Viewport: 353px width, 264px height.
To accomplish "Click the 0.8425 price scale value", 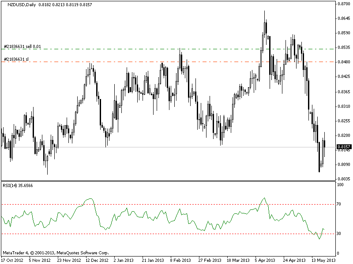I will [344, 77].
